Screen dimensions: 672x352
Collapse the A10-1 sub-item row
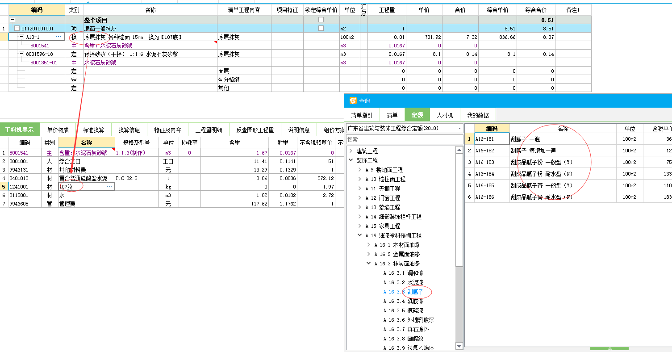21,37
